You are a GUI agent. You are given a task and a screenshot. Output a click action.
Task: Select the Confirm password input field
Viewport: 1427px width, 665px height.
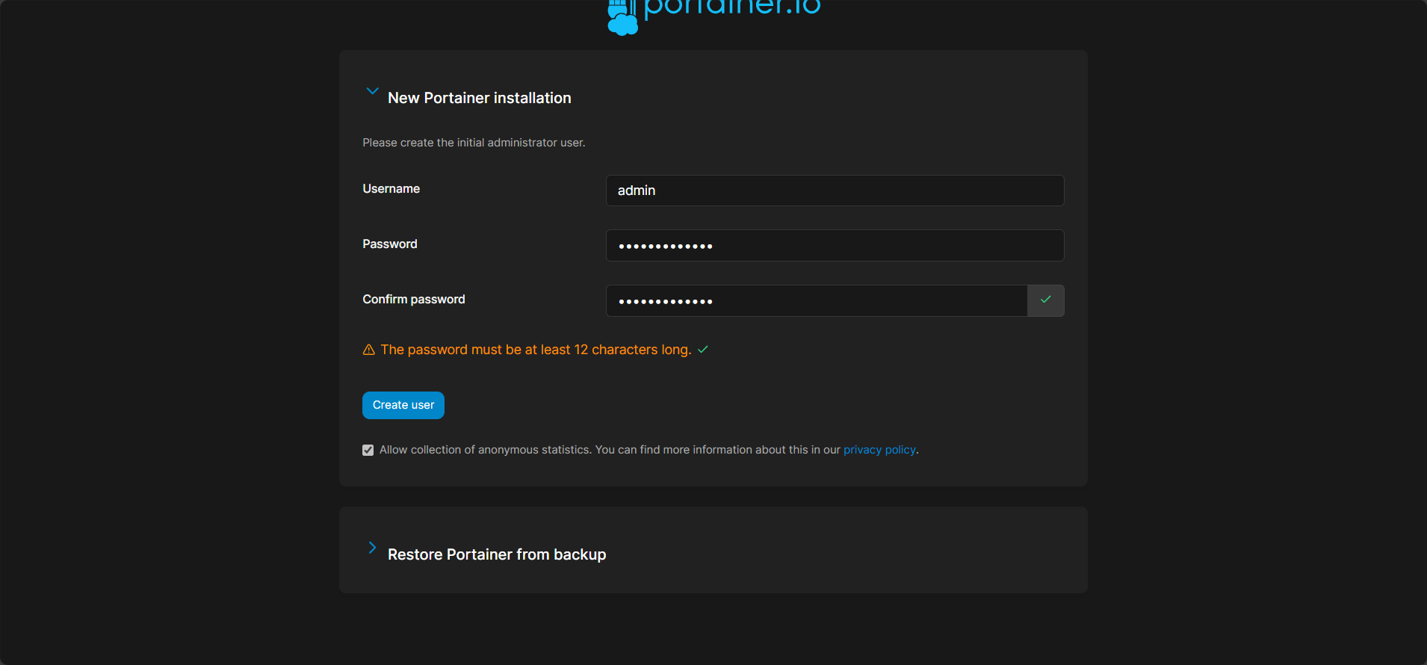pyautogui.click(x=816, y=301)
